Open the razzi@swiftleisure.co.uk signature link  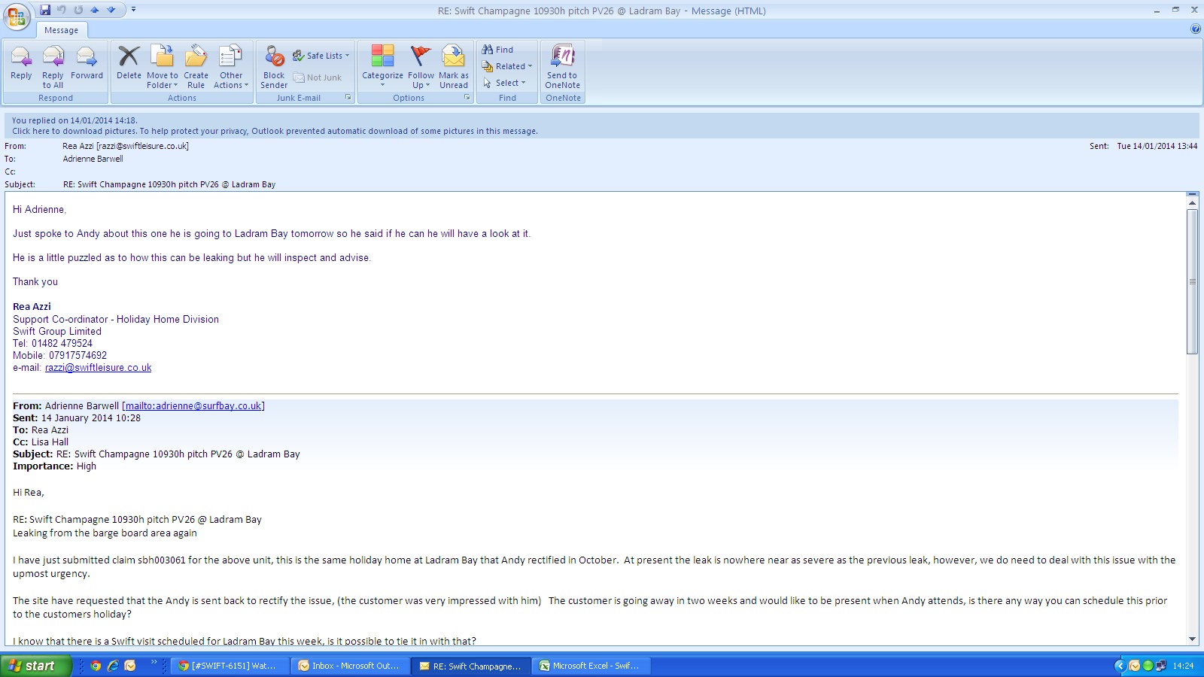click(98, 368)
